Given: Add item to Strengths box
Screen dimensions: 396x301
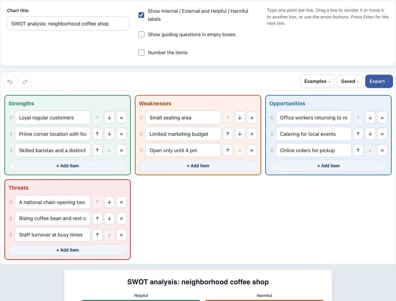Looking at the screenshot, I should [68, 166].
